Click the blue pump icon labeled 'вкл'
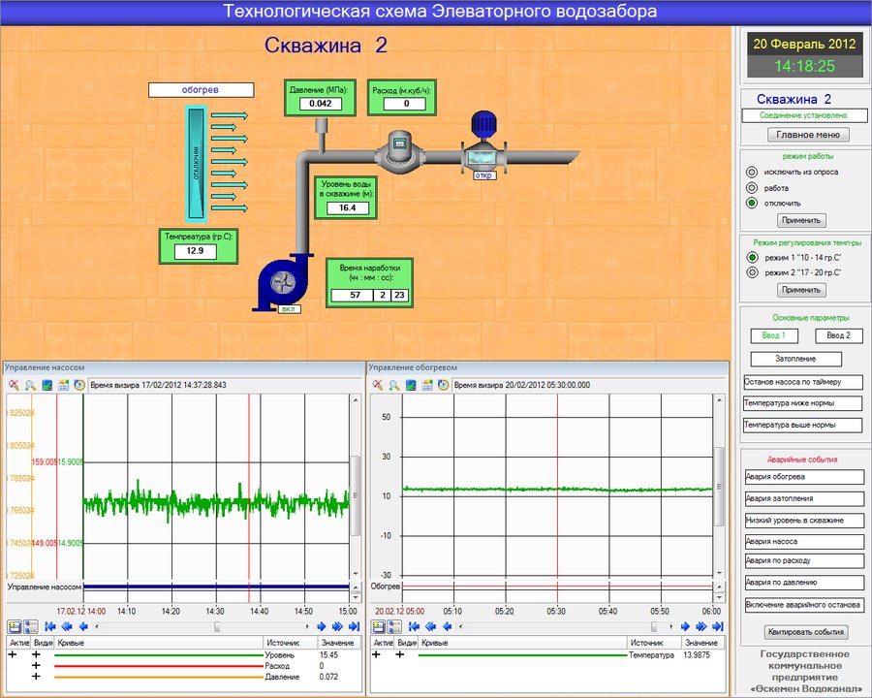 [282, 284]
